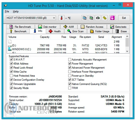Sort by the Volume column header
This screenshot has height=121, width=136.
point(20,37)
